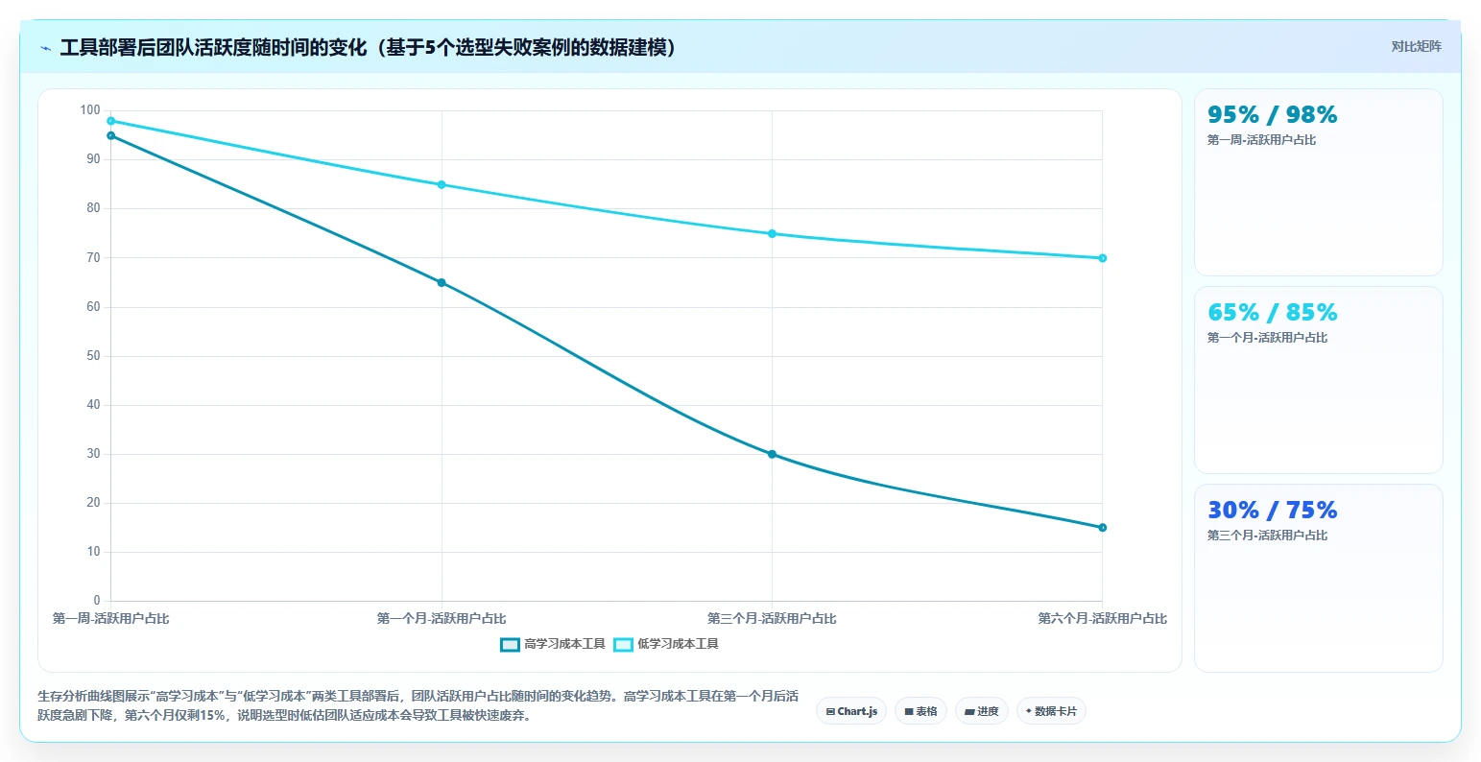Screen dimensions: 1481x762
Task: Click the x-axis label 第一个月-活跃用户占比
Action: (442, 619)
